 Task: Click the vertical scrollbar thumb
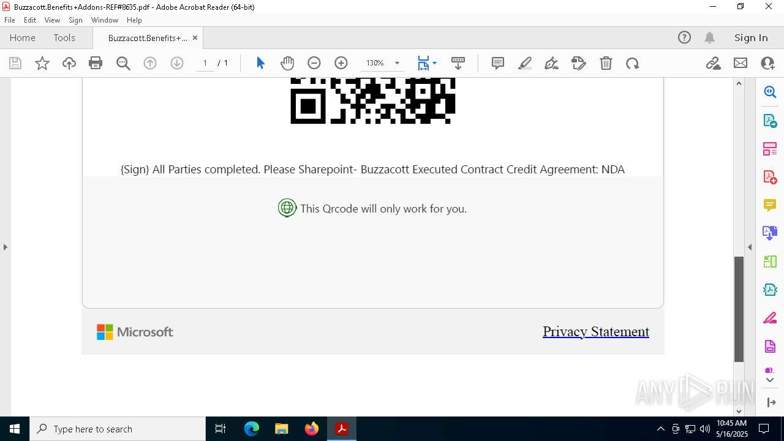pos(739,309)
